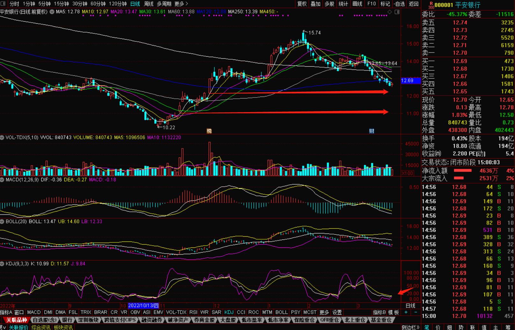Select 指标B in bottom indicator bar
515x330 pixels.
tap(379, 312)
